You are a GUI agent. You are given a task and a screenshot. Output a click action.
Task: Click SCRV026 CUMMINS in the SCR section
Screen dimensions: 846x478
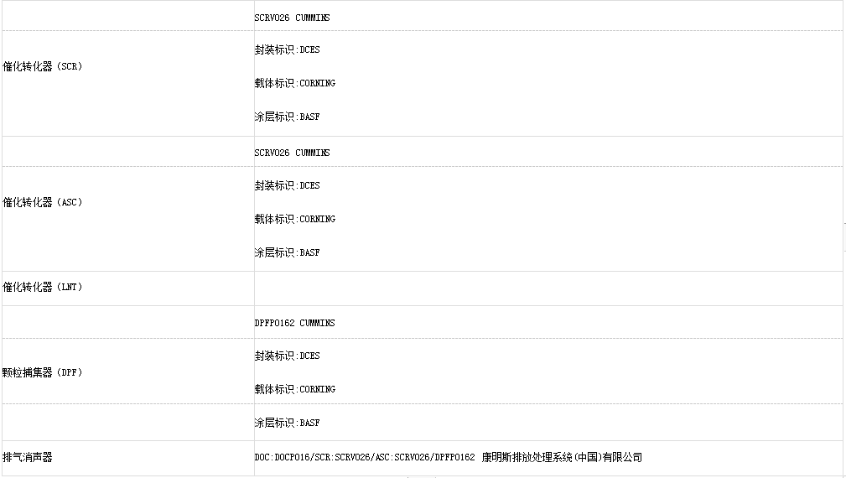click(x=292, y=18)
